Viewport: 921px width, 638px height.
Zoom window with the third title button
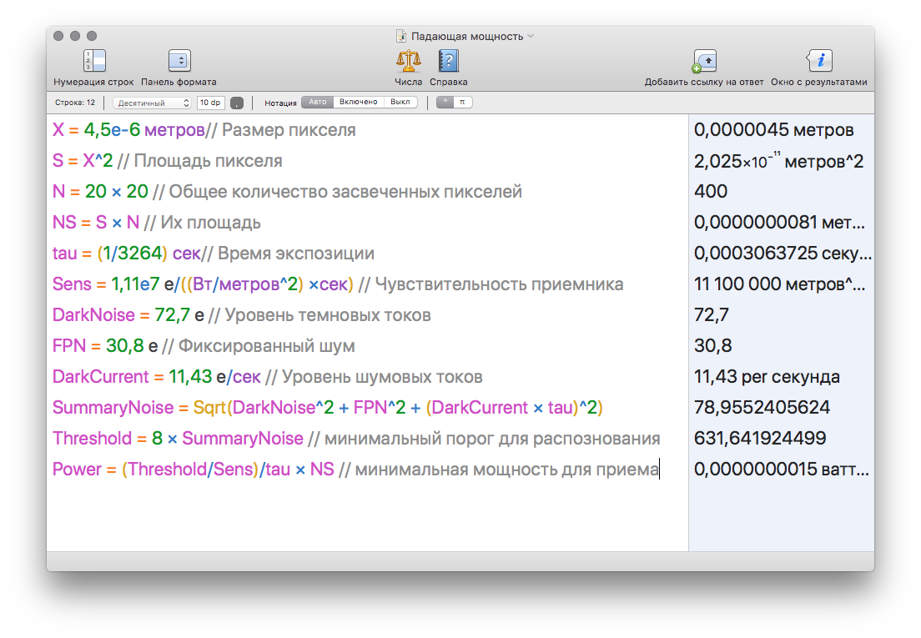tap(92, 36)
